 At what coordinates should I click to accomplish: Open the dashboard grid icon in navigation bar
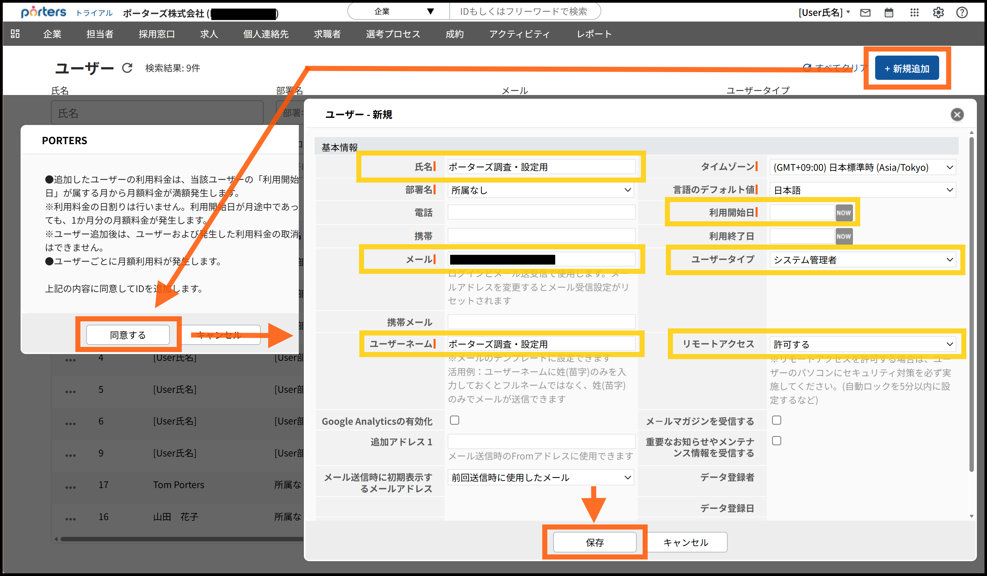point(15,34)
